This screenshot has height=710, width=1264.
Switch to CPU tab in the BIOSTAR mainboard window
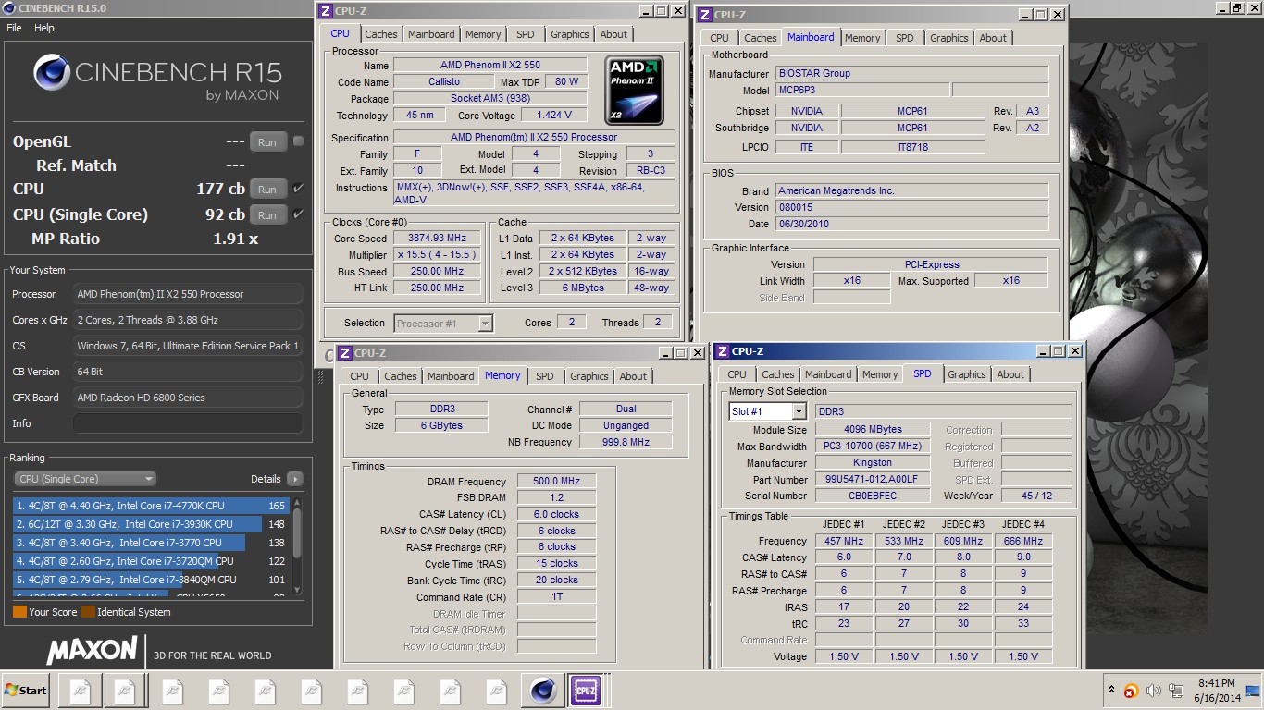(719, 38)
